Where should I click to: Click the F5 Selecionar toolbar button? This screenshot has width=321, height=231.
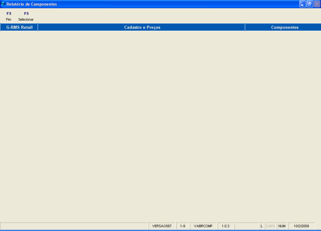(x=26, y=16)
